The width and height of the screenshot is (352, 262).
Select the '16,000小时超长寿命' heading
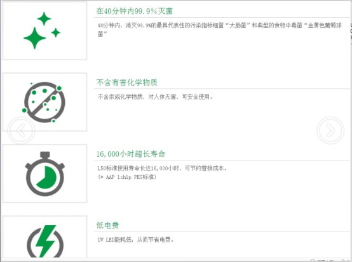tap(131, 154)
